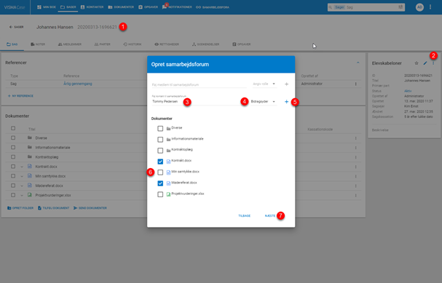Viewport: 442px width, 283px height.
Task: Open the Bidragsyder role dropdown
Action: [x=263, y=101]
